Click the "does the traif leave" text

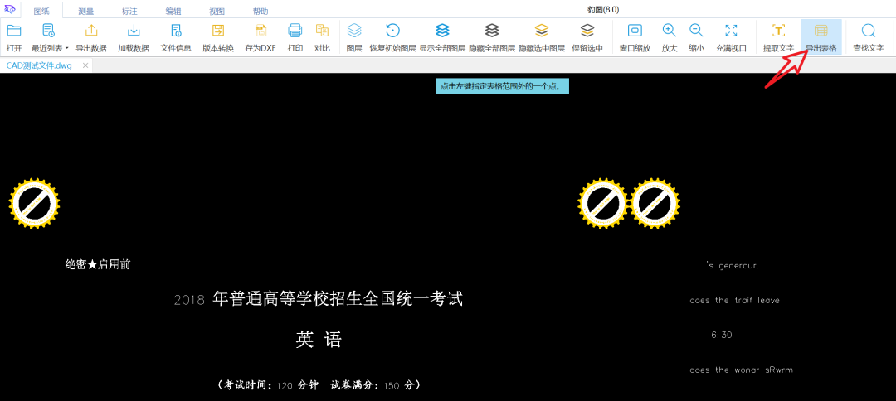click(x=734, y=301)
